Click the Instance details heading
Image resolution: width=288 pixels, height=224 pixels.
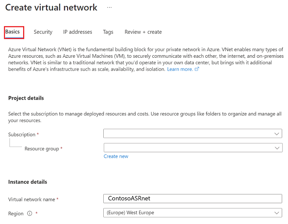(27, 182)
